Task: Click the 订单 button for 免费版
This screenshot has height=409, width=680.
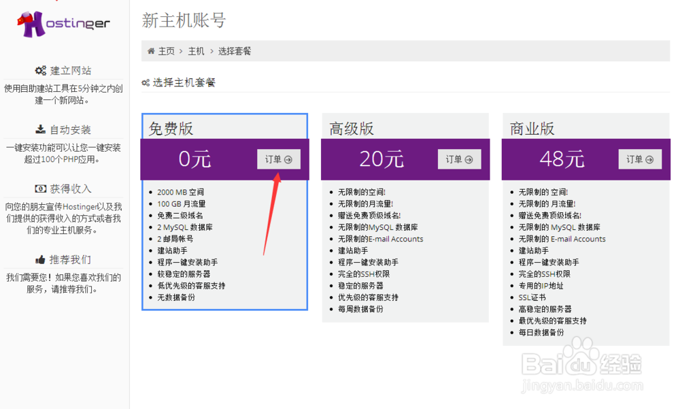Action: coord(278,159)
